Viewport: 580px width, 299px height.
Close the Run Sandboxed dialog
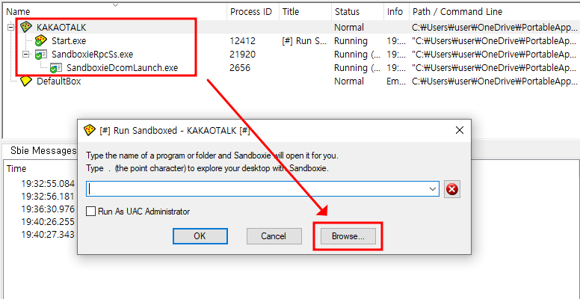459,130
